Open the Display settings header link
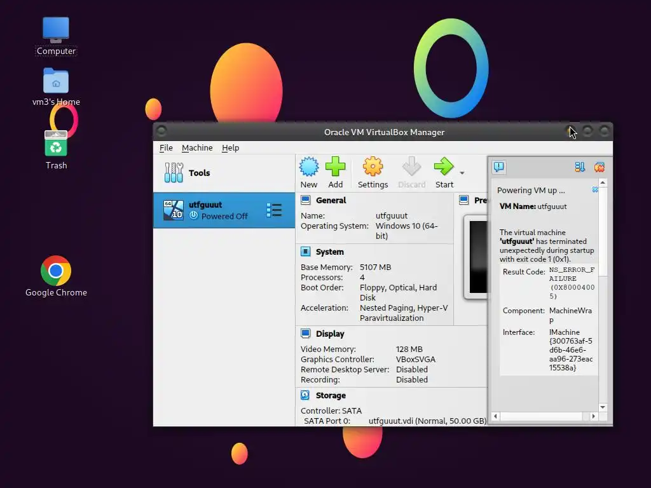Image resolution: width=651 pixels, height=488 pixels. [330, 334]
